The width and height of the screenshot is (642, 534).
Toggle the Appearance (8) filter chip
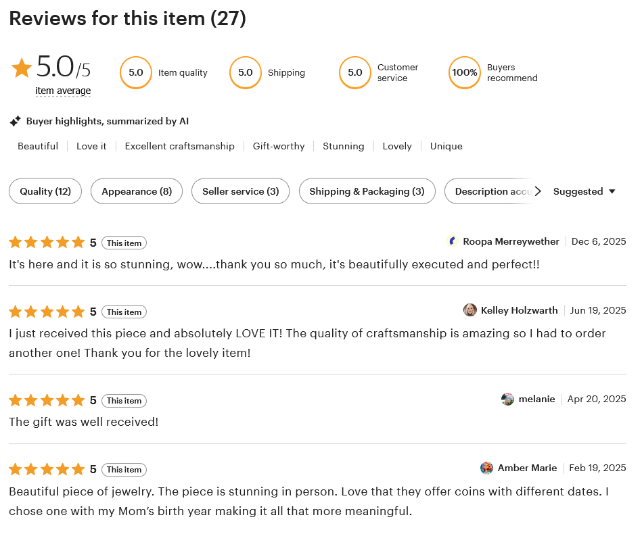pos(137,191)
